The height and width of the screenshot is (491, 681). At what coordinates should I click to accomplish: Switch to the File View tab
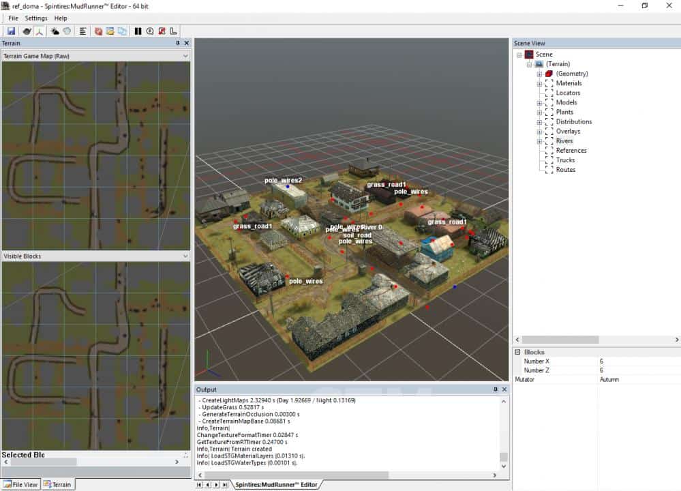pos(21,484)
